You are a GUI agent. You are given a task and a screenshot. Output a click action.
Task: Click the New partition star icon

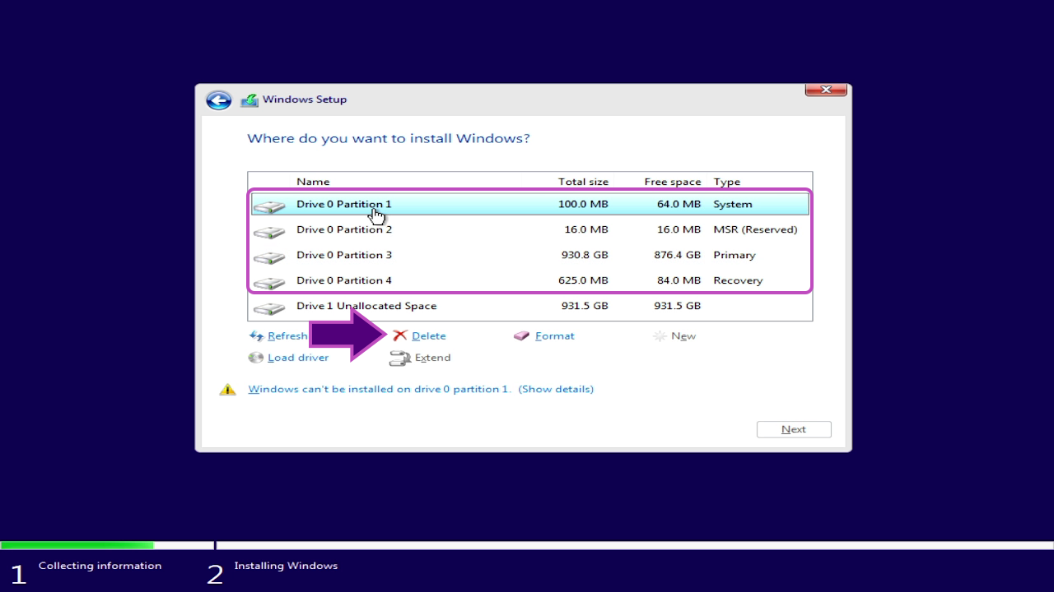pos(660,336)
